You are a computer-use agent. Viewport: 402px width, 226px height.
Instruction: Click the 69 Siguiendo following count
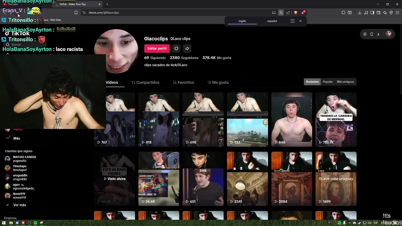155,58
